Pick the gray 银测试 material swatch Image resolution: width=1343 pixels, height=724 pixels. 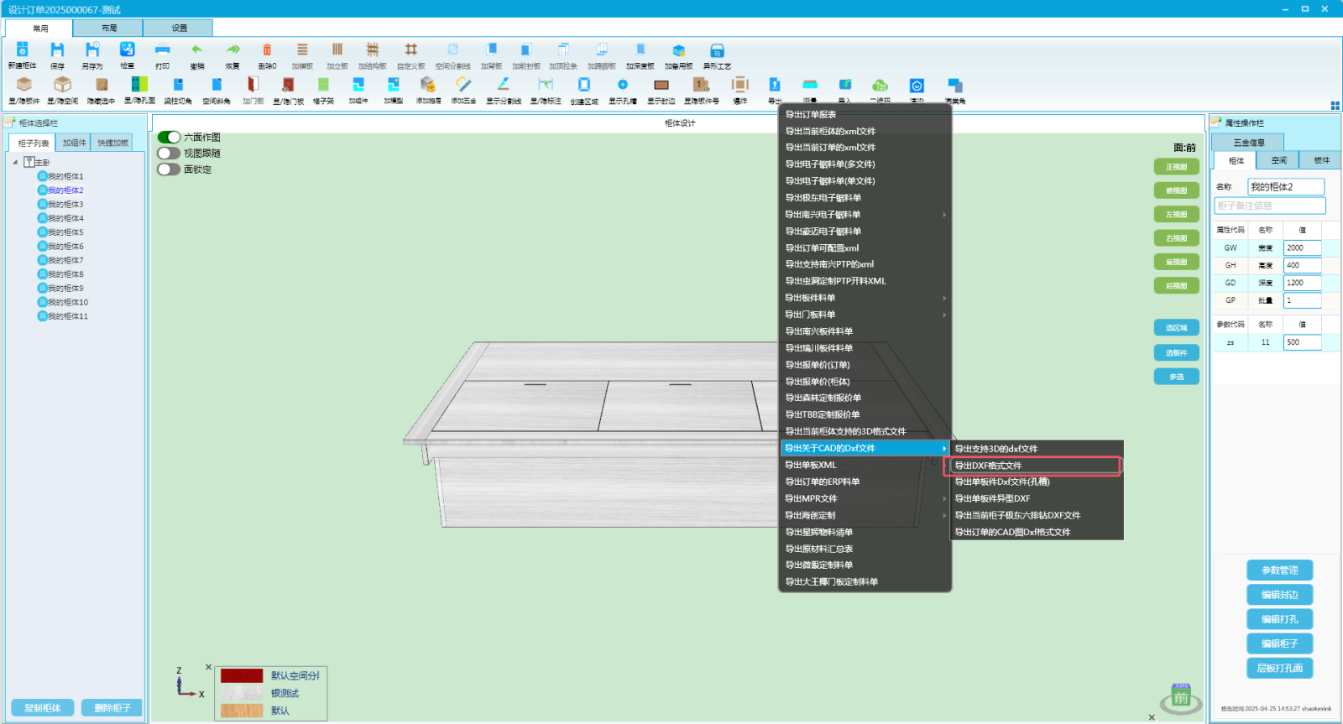point(242,693)
